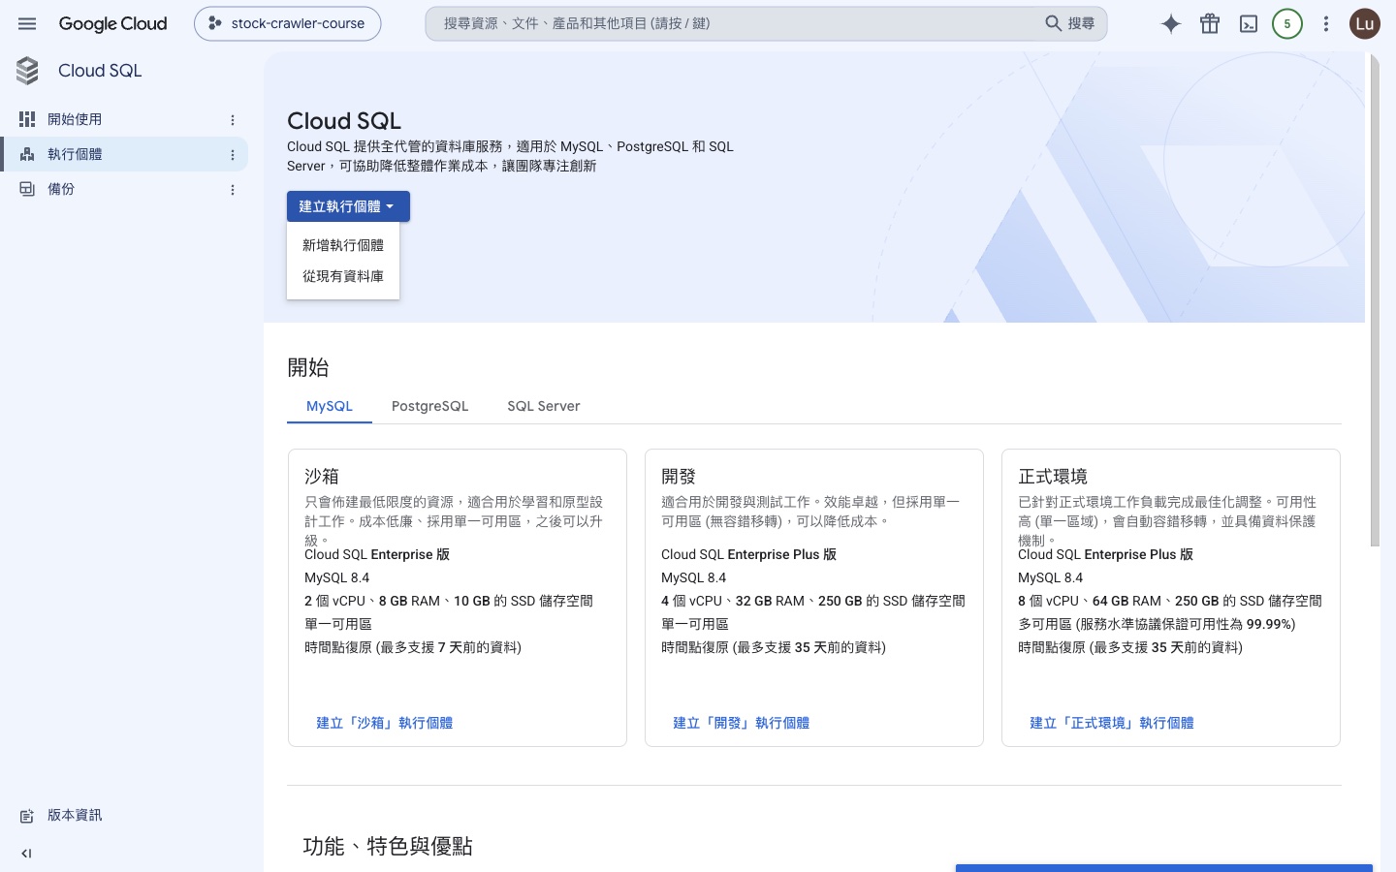Choose 新增執行個體 from the dropdown

(343, 245)
